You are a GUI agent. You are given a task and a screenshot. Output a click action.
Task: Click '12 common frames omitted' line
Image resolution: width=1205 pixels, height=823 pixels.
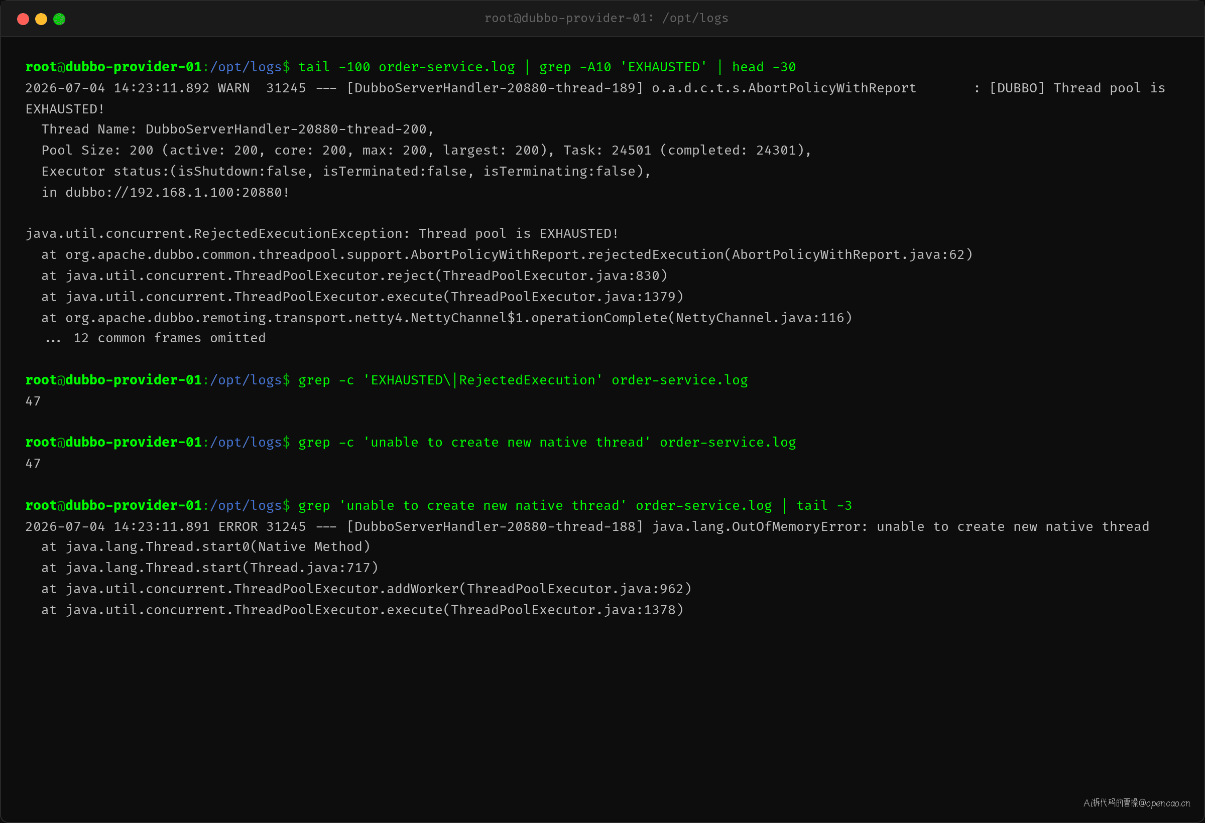156,338
